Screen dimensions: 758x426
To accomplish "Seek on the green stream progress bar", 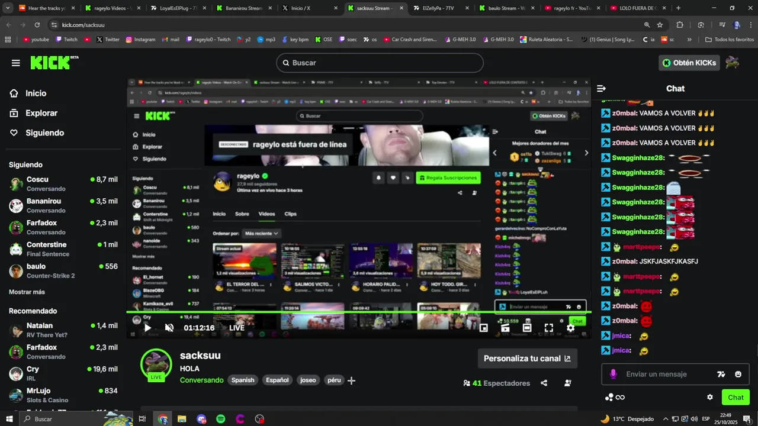I will tap(358, 312).
